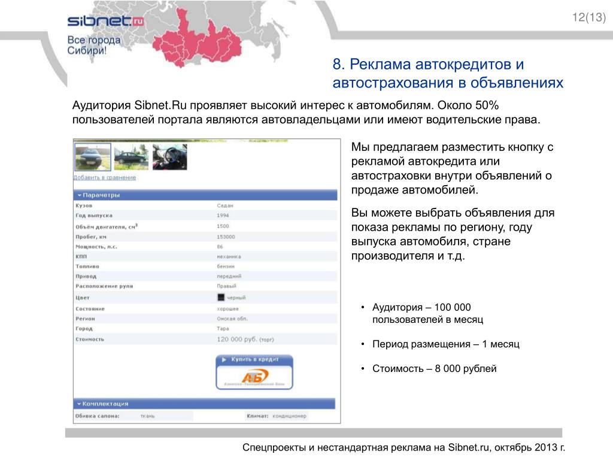613x460 pixels.
Task: Select the price '120 000 руб.'
Action: (237, 339)
